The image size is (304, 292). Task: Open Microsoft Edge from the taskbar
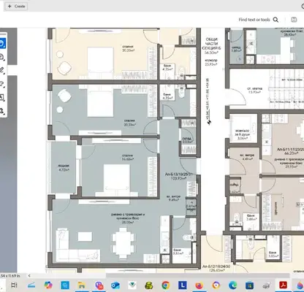(233, 285)
